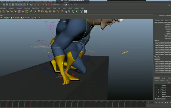The image size is (171, 108).
Task: Click the yellow light icon in viewport toolbar
Action: [16, 18]
